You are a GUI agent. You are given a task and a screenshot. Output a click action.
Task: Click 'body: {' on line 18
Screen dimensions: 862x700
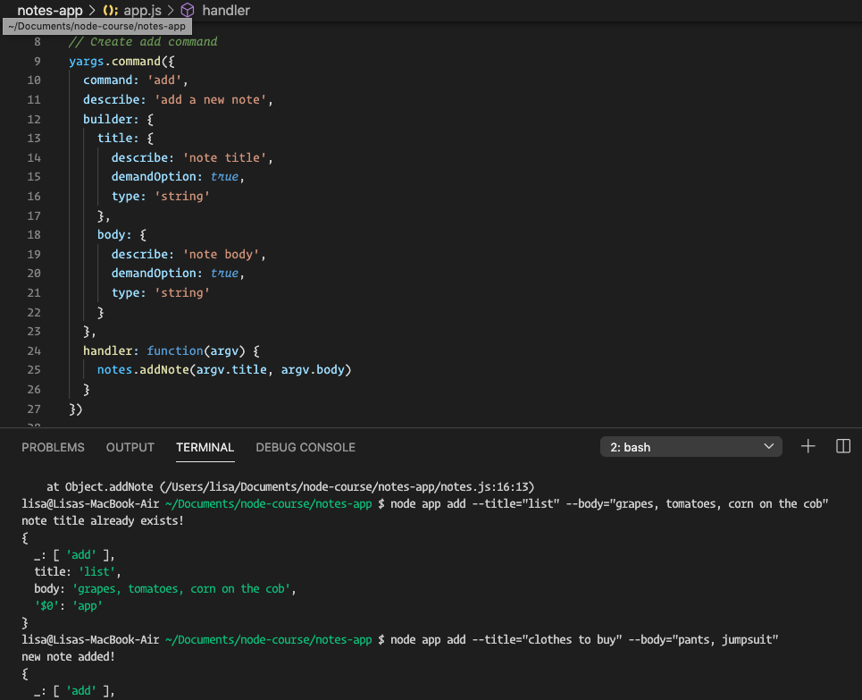[x=122, y=235]
